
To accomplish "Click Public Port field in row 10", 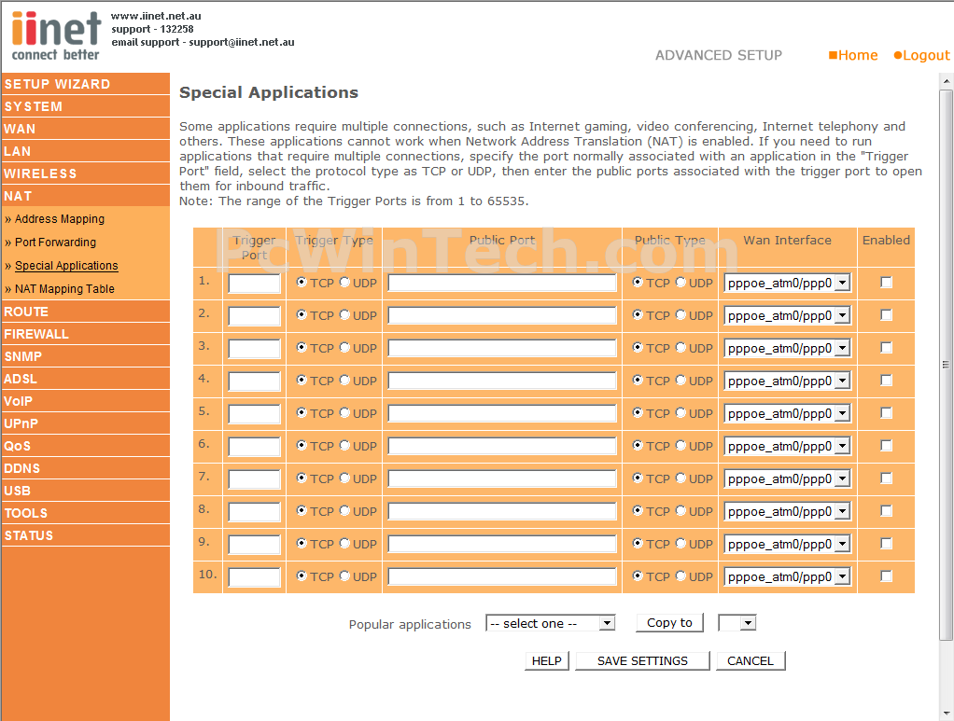I will click(x=502, y=576).
